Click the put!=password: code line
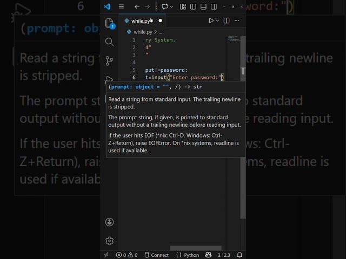 click(167, 70)
